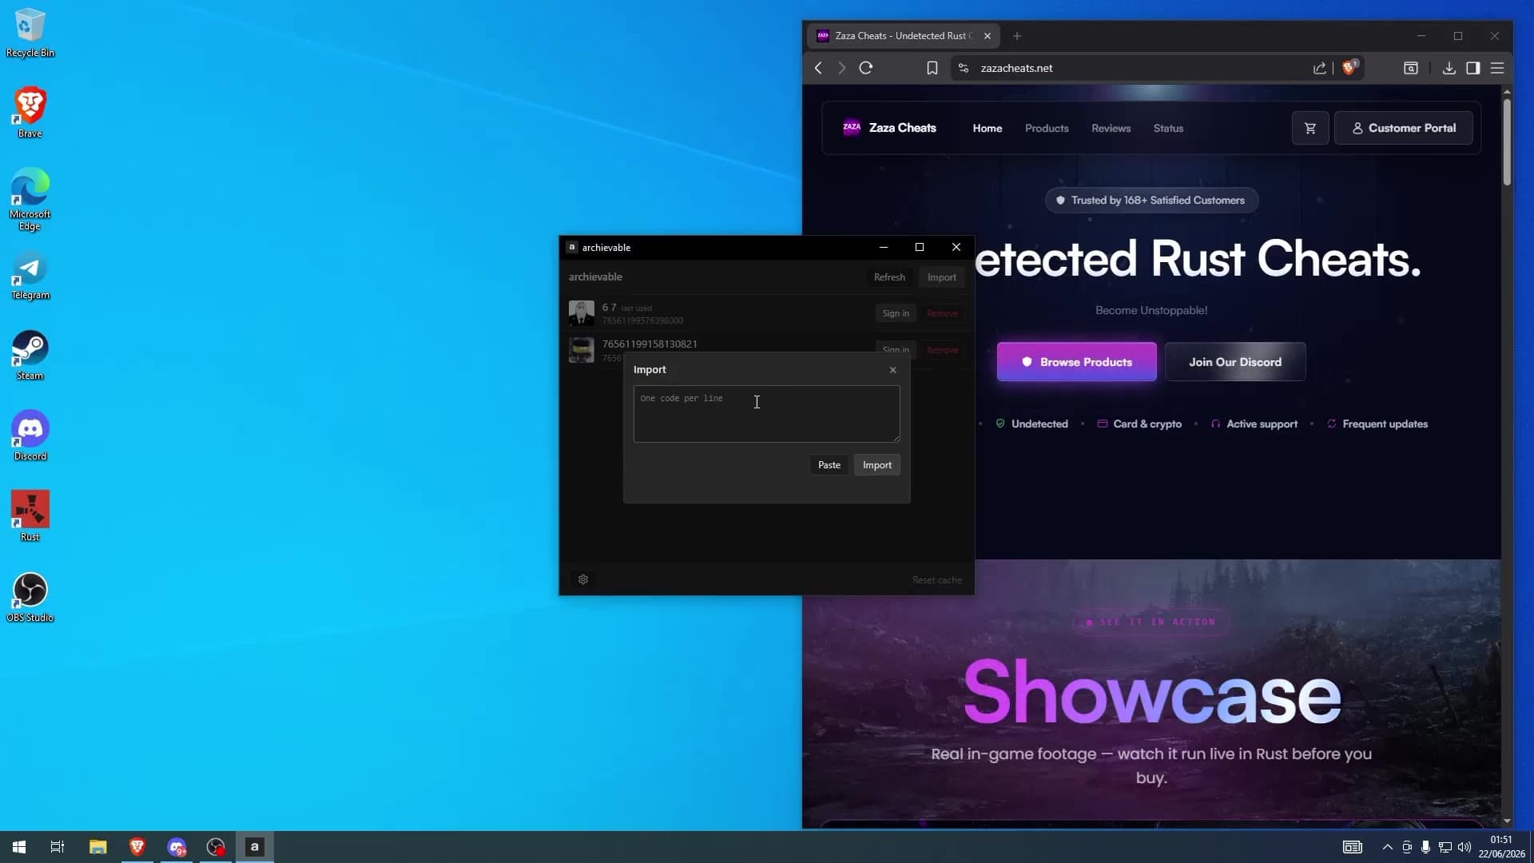Sign in to the "6 7" account
The height and width of the screenshot is (863, 1534).
click(896, 313)
